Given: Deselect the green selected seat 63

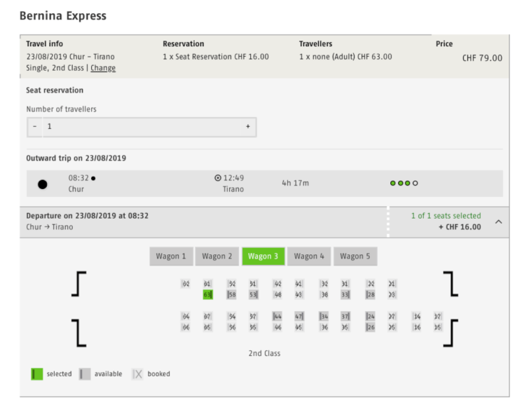Looking at the screenshot, I should (x=207, y=295).
